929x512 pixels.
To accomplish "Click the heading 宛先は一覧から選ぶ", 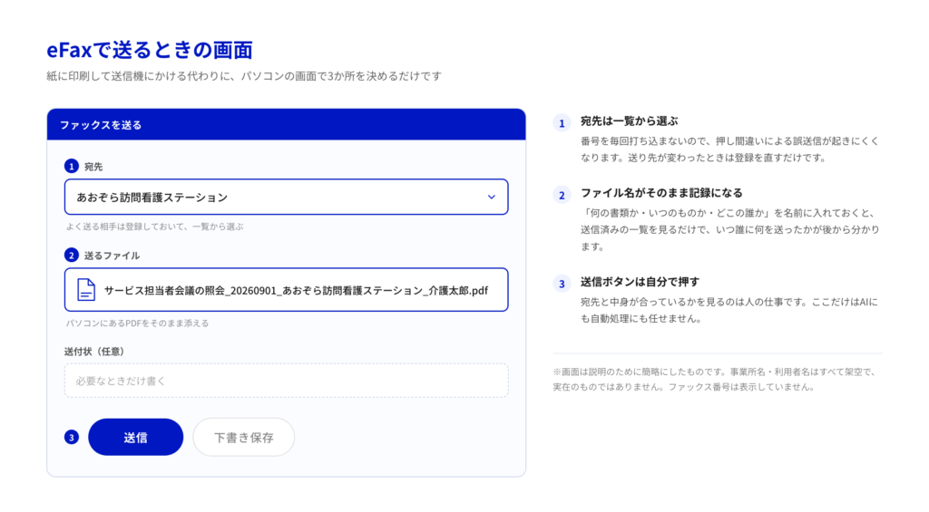I will click(630, 121).
